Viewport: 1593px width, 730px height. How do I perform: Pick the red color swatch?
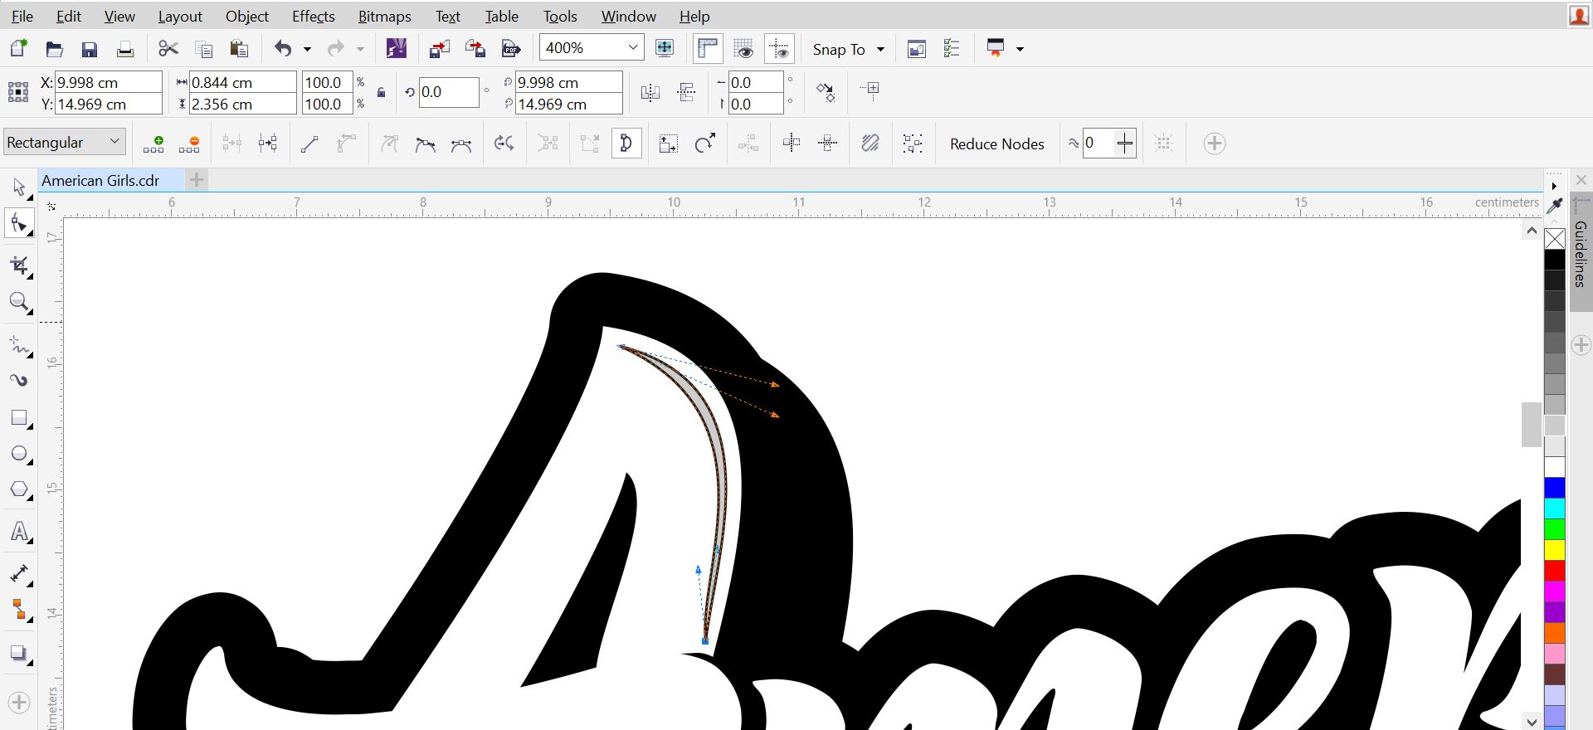click(1555, 571)
